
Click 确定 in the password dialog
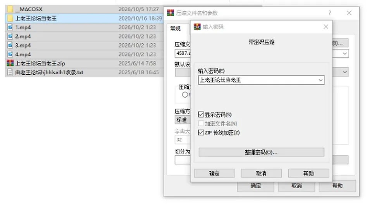point(214,173)
